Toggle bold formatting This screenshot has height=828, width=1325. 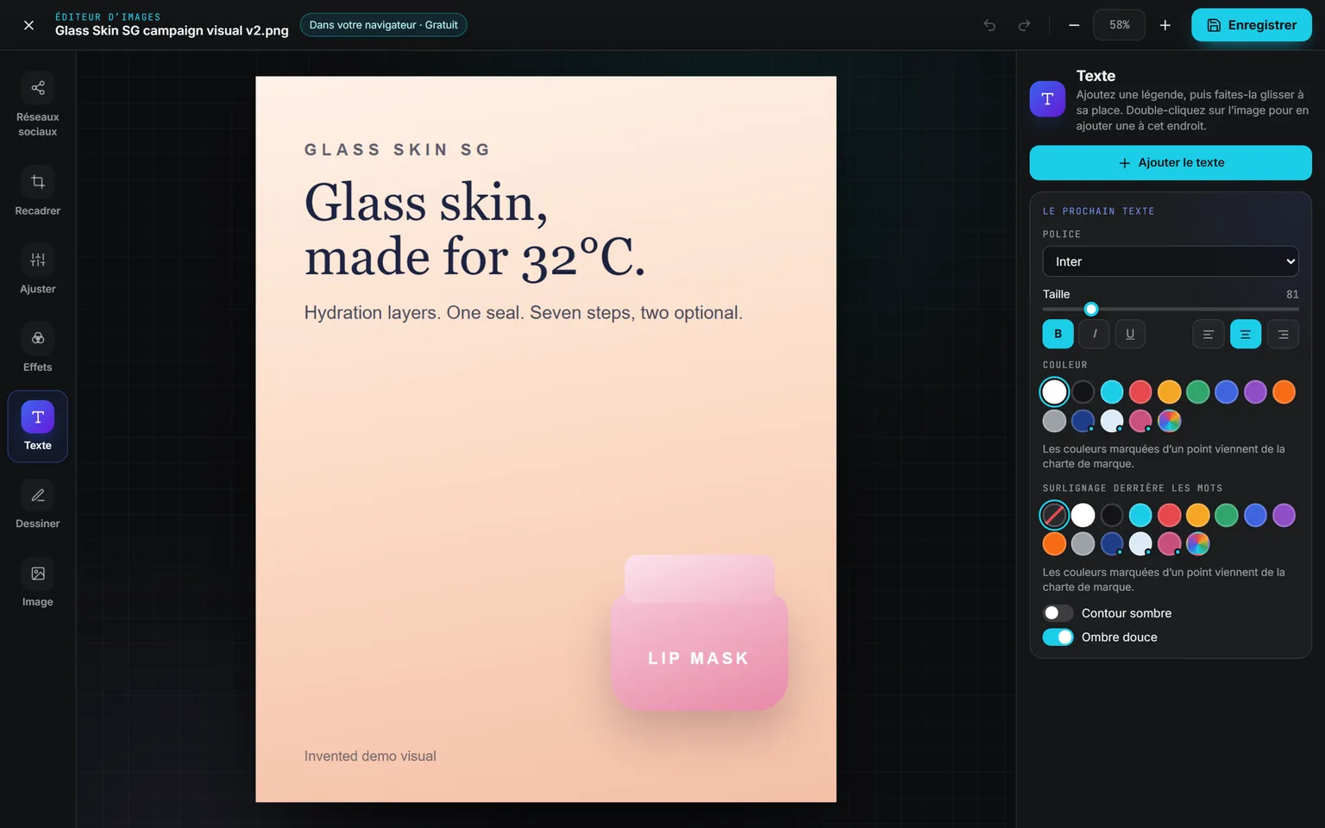point(1058,334)
